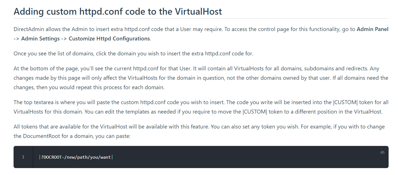
Task: Click the paragraph beginning "Once you see the list"
Action: click(133, 54)
